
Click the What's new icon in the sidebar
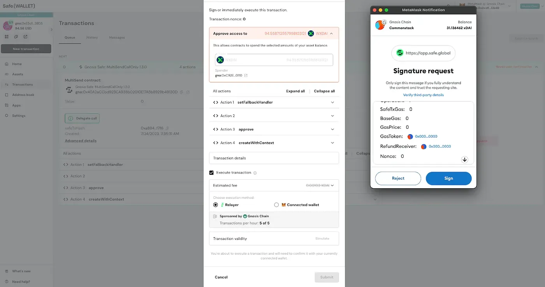(7, 271)
